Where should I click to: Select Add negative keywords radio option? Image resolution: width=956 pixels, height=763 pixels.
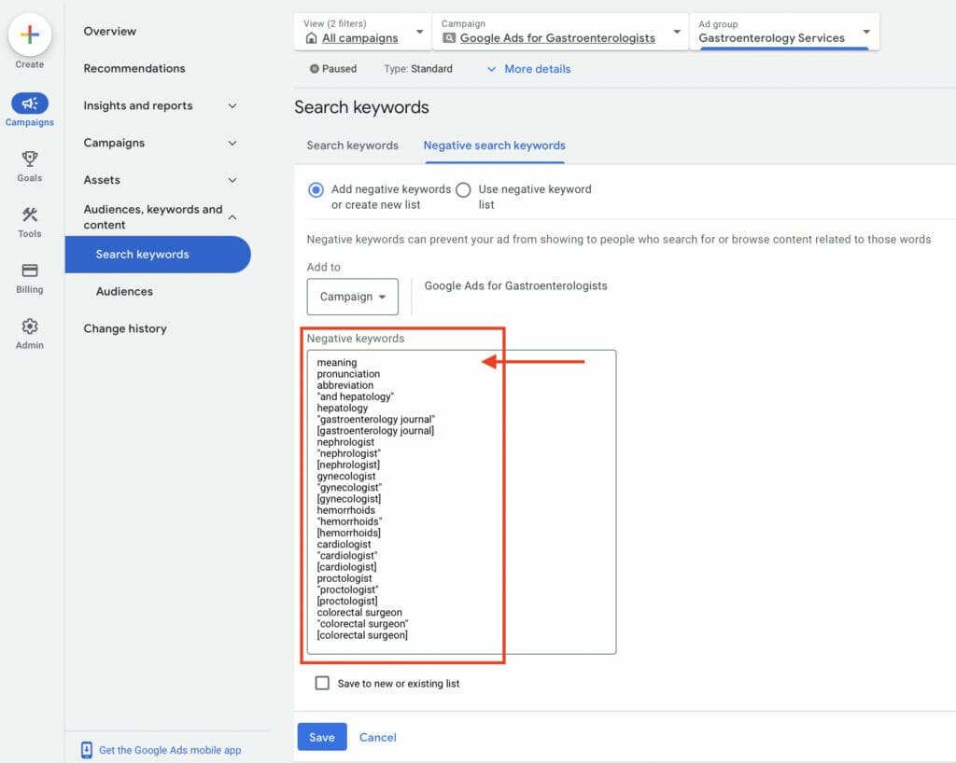click(x=316, y=190)
